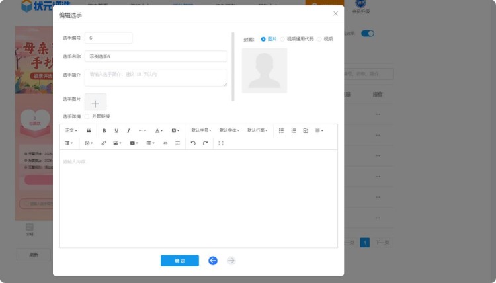Toggle bold formatting in the editor

tap(104, 130)
